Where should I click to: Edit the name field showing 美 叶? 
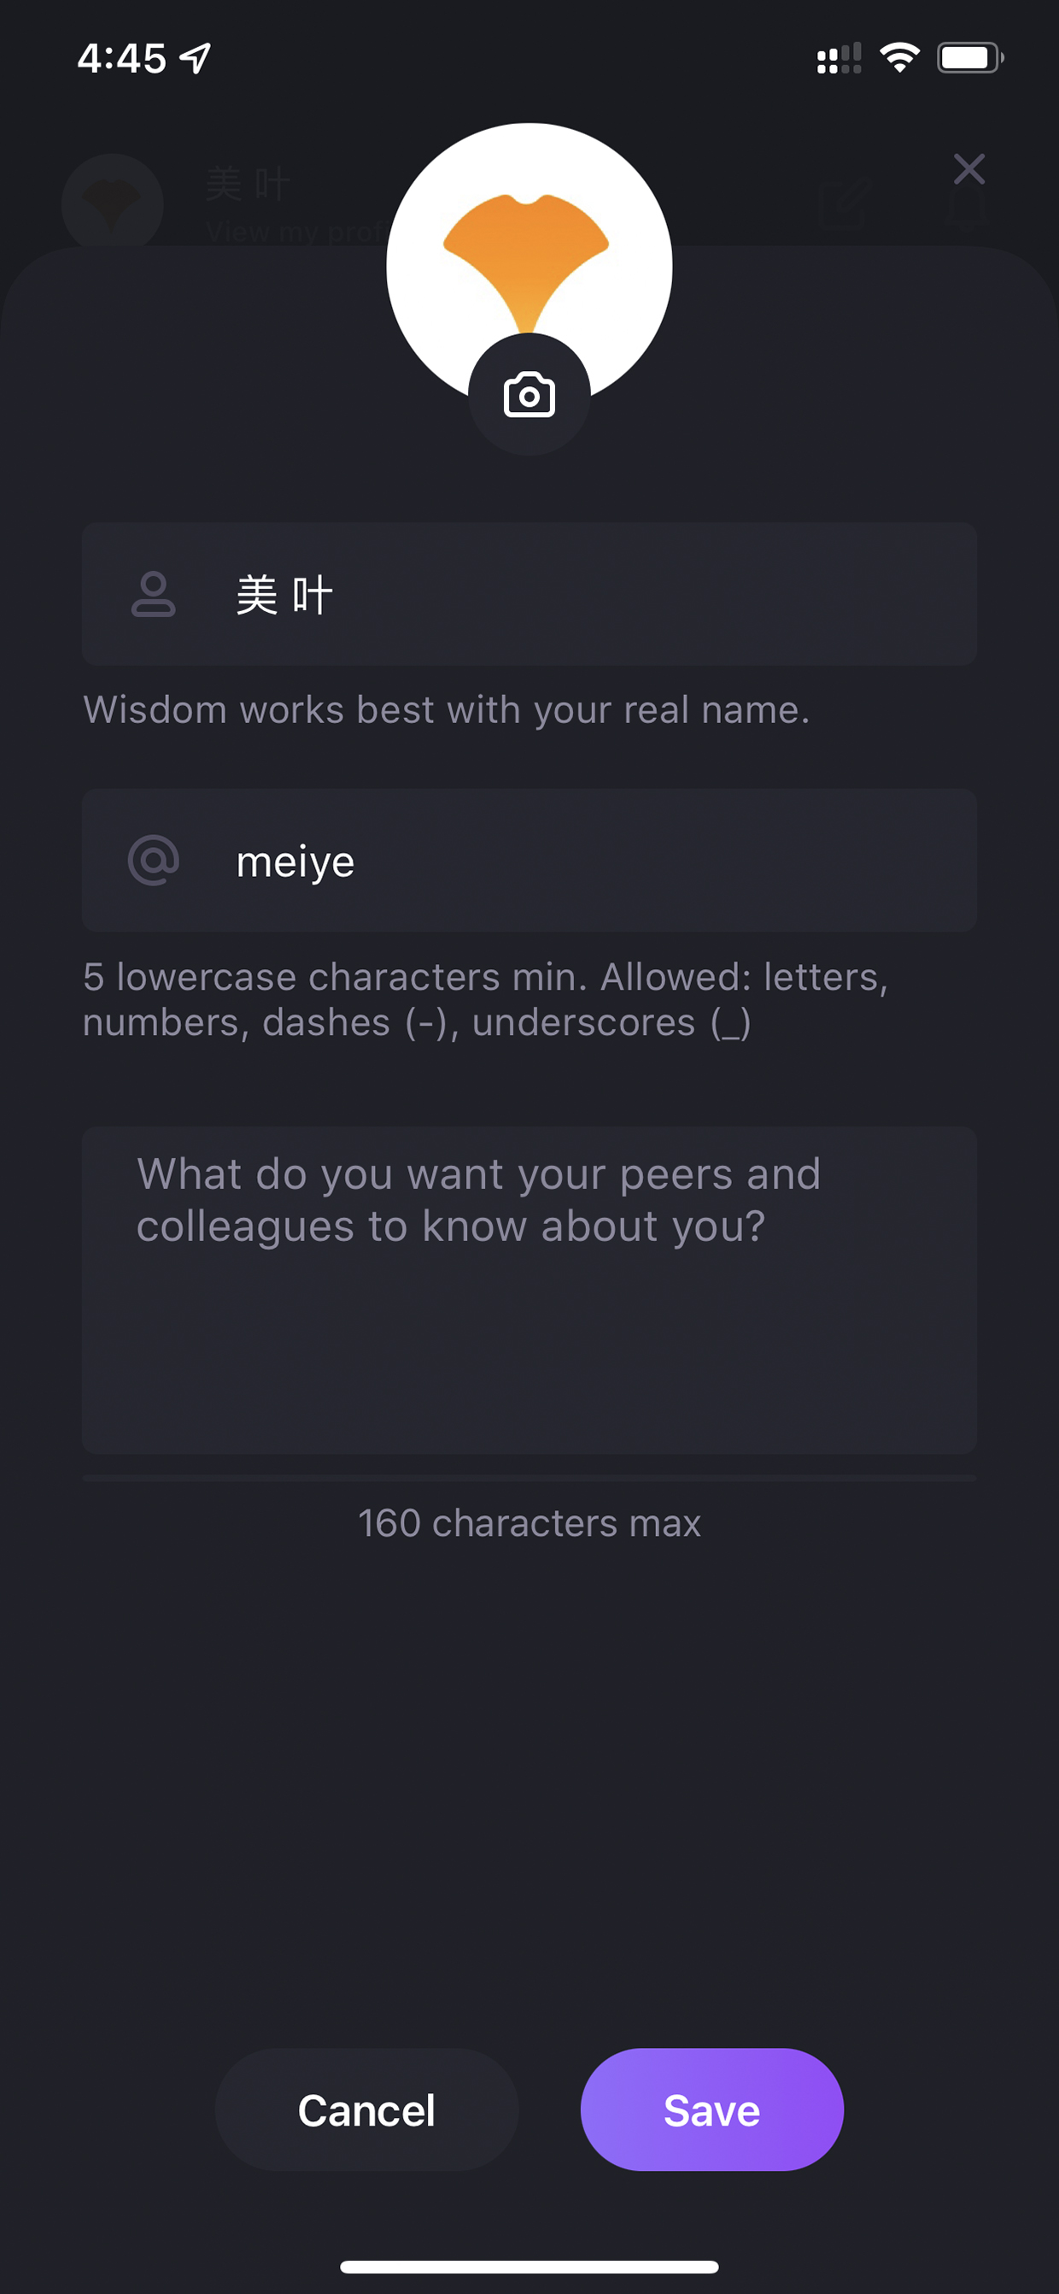pyautogui.click(x=529, y=594)
